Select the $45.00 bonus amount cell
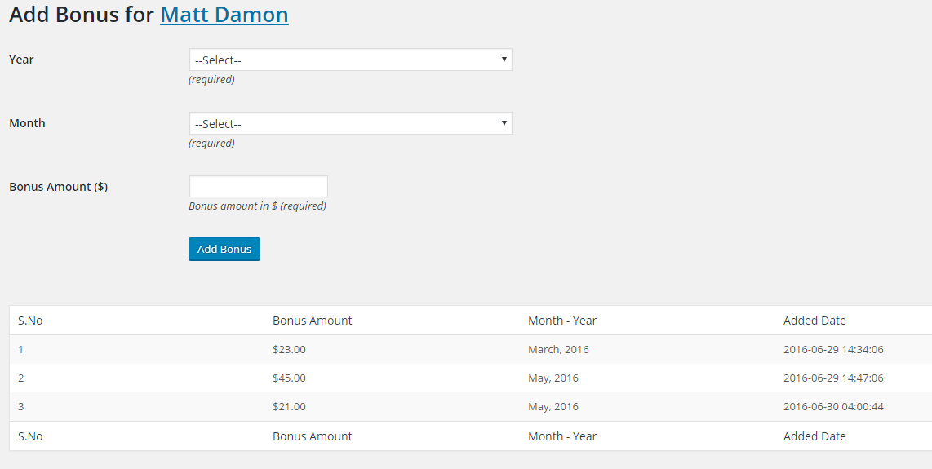This screenshot has width=932, height=469. point(290,378)
